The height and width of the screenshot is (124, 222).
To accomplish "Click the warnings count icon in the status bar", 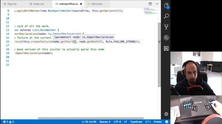I will [11, 122].
